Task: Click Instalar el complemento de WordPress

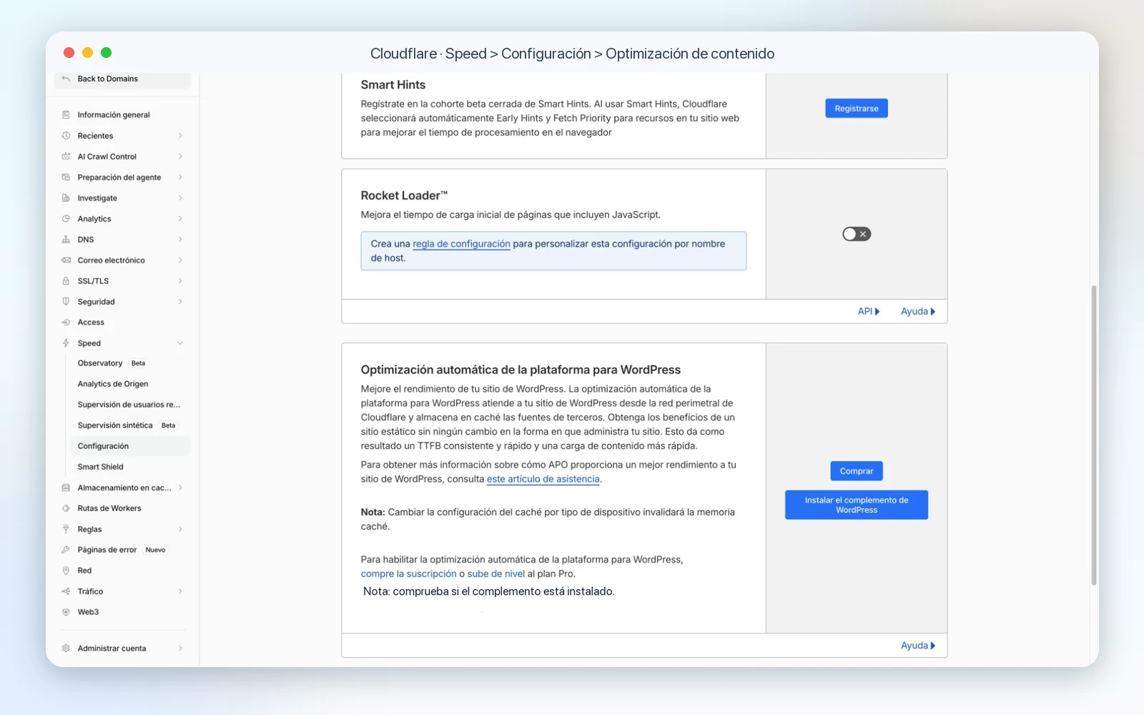Action: (x=856, y=505)
